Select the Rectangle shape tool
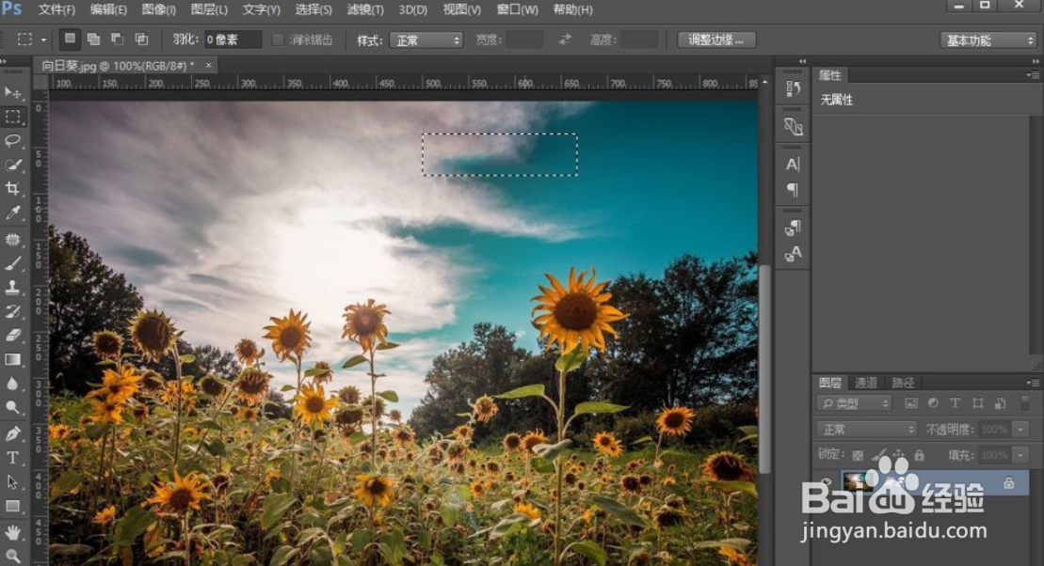The height and width of the screenshot is (566, 1044). 12,506
